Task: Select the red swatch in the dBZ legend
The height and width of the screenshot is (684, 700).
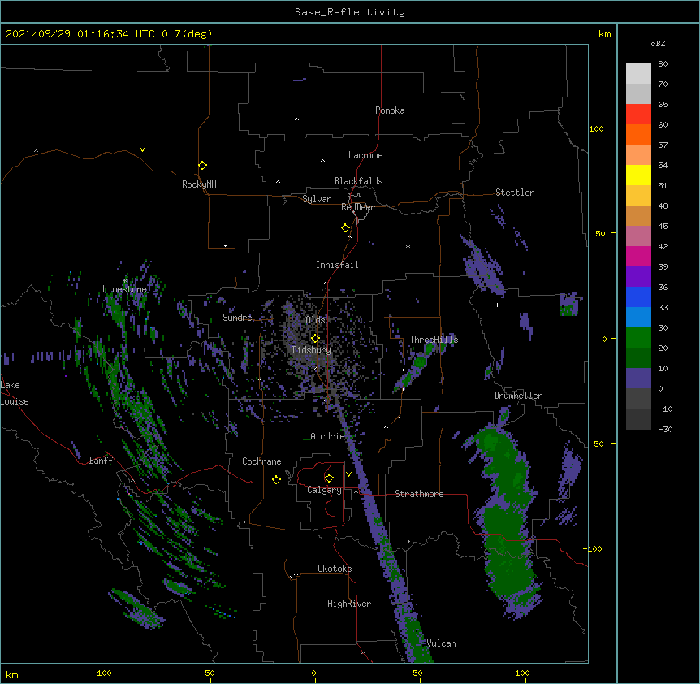Action: pos(638,115)
